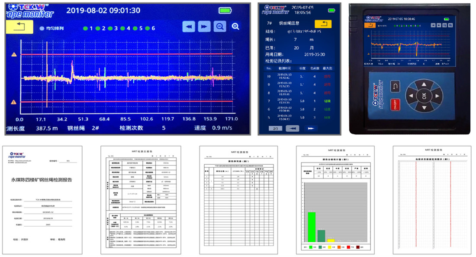476x257 pixels.
Task: Click the left-pointing arrow key on the handheld keypad
Action: (411, 96)
